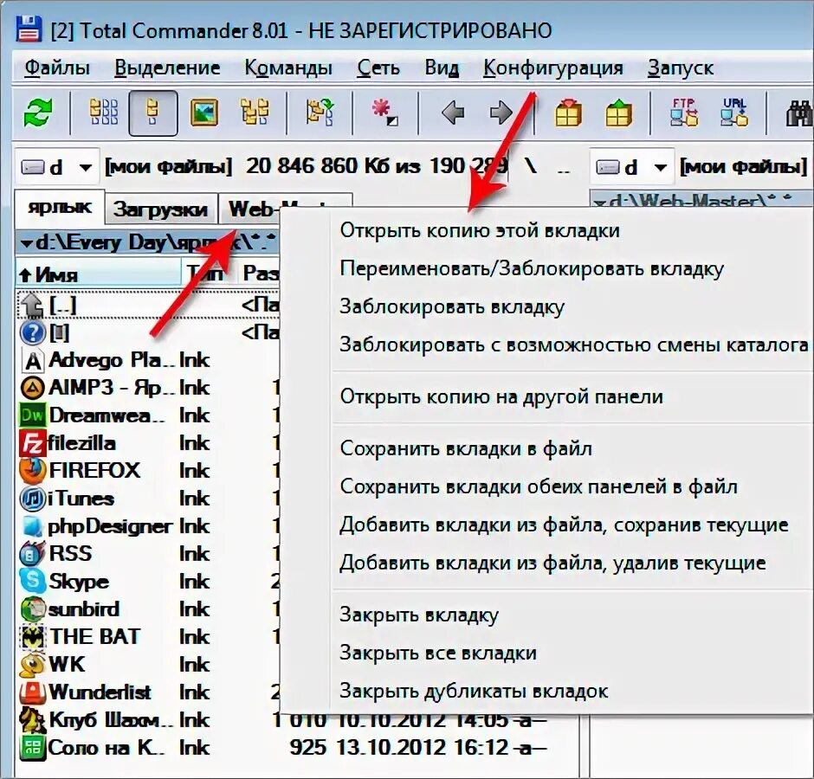Open the right panel drive d dropdown

point(632,167)
